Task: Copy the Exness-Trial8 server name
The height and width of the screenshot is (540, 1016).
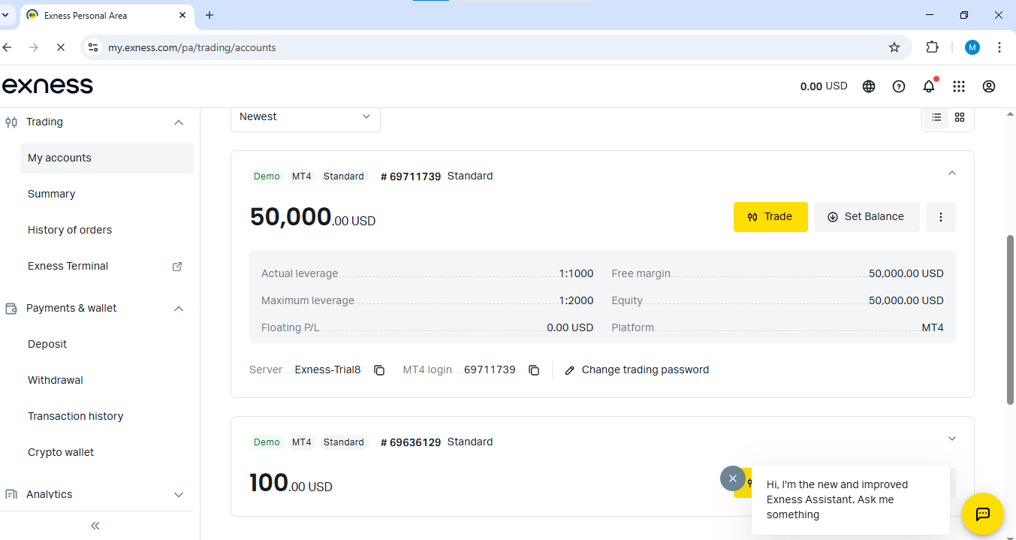Action: pyautogui.click(x=379, y=370)
